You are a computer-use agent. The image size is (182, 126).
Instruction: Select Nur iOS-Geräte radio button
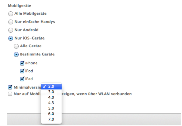pyautogui.click(x=11, y=38)
